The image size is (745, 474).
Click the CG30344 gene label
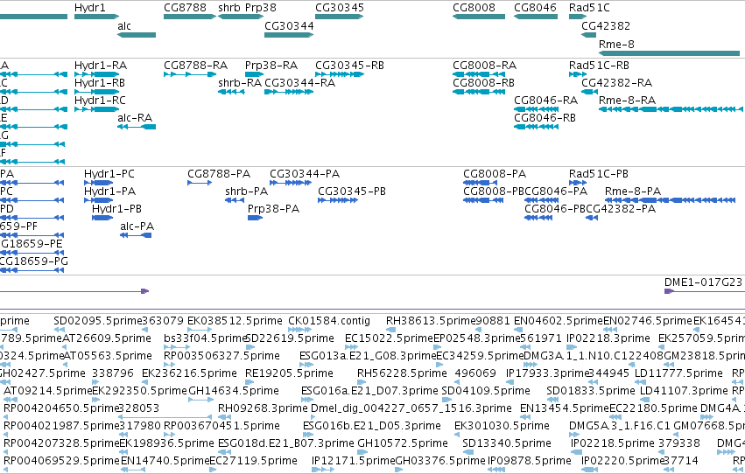click(289, 25)
